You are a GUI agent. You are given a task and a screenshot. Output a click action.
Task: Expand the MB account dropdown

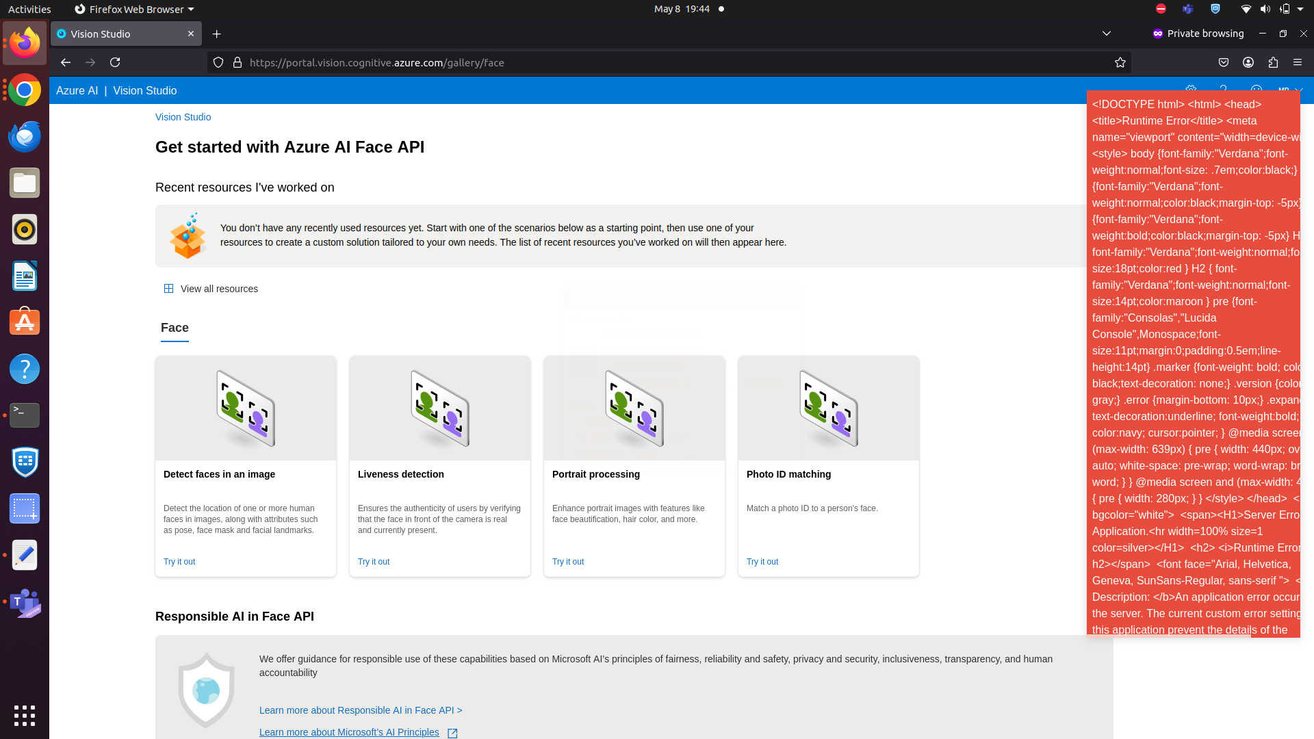tap(1289, 90)
